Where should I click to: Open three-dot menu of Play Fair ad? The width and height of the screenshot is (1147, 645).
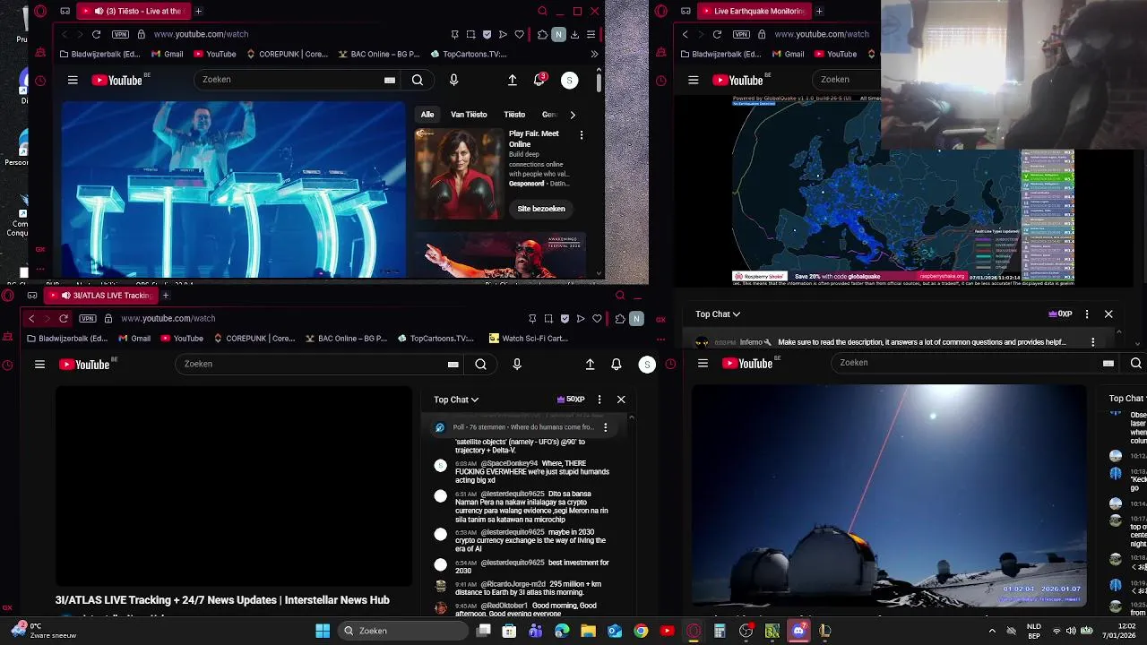click(x=582, y=135)
